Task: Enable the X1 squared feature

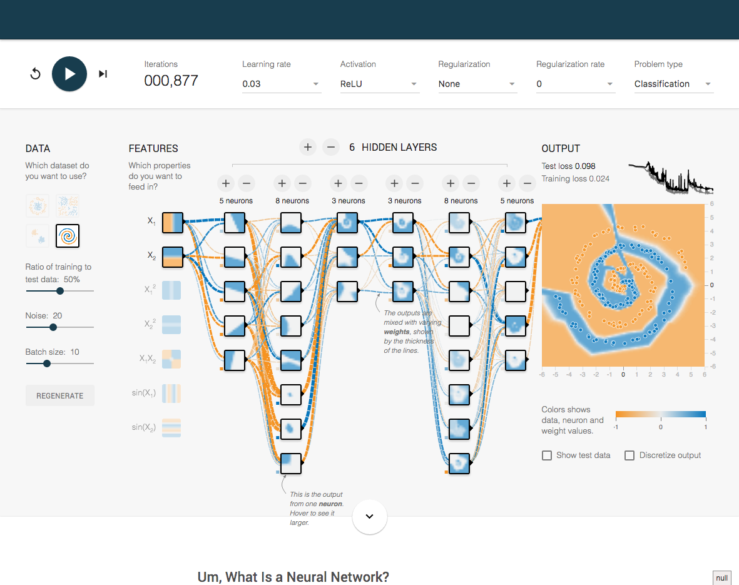Action: (171, 290)
